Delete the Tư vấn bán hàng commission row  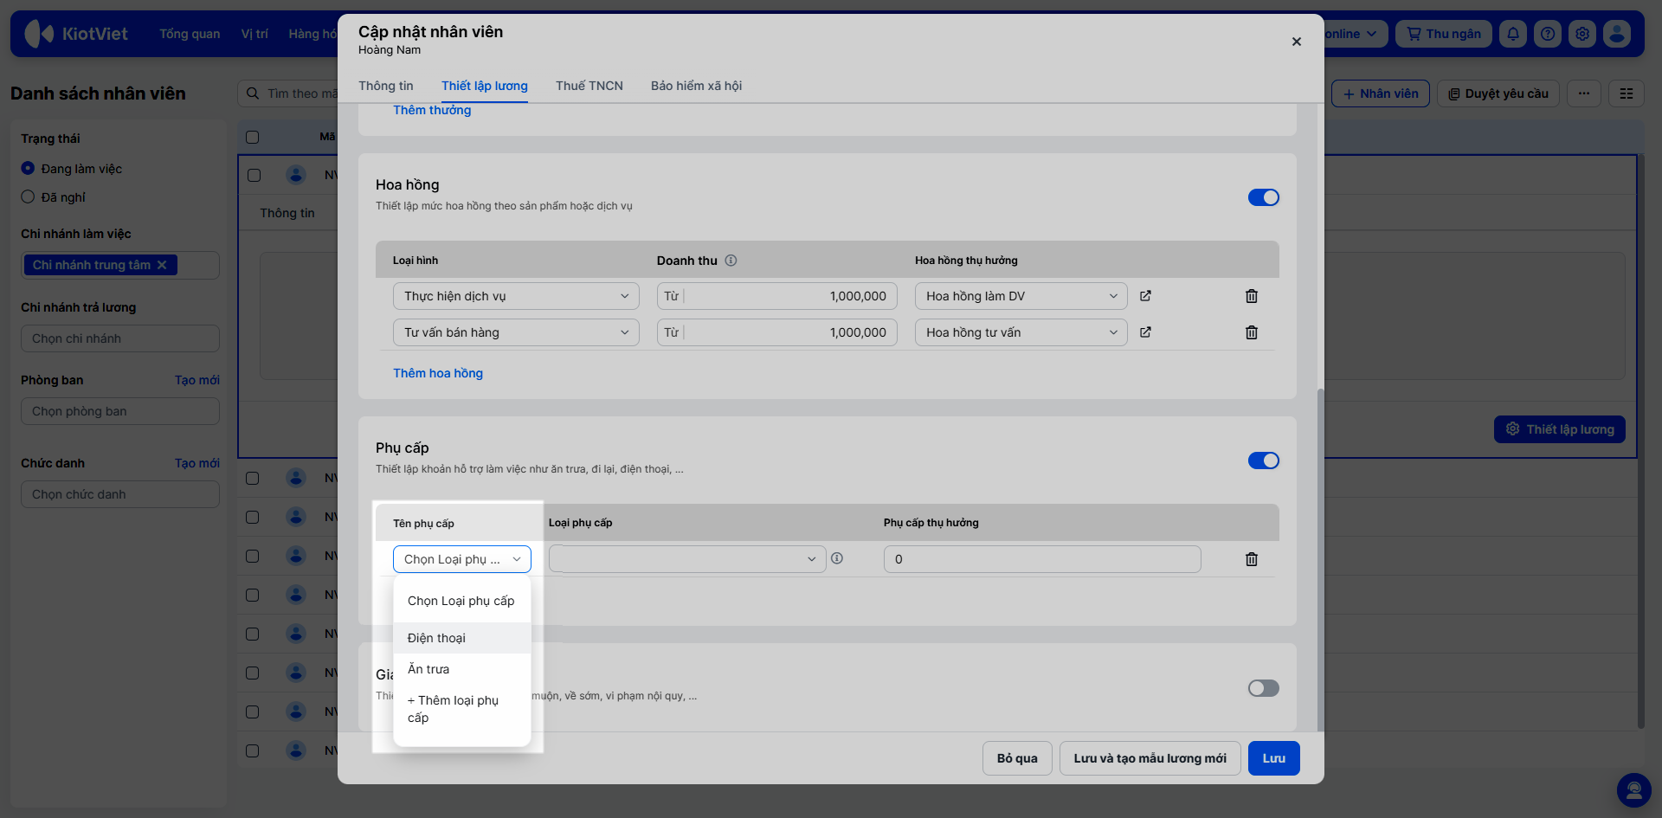(x=1252, y=332)
